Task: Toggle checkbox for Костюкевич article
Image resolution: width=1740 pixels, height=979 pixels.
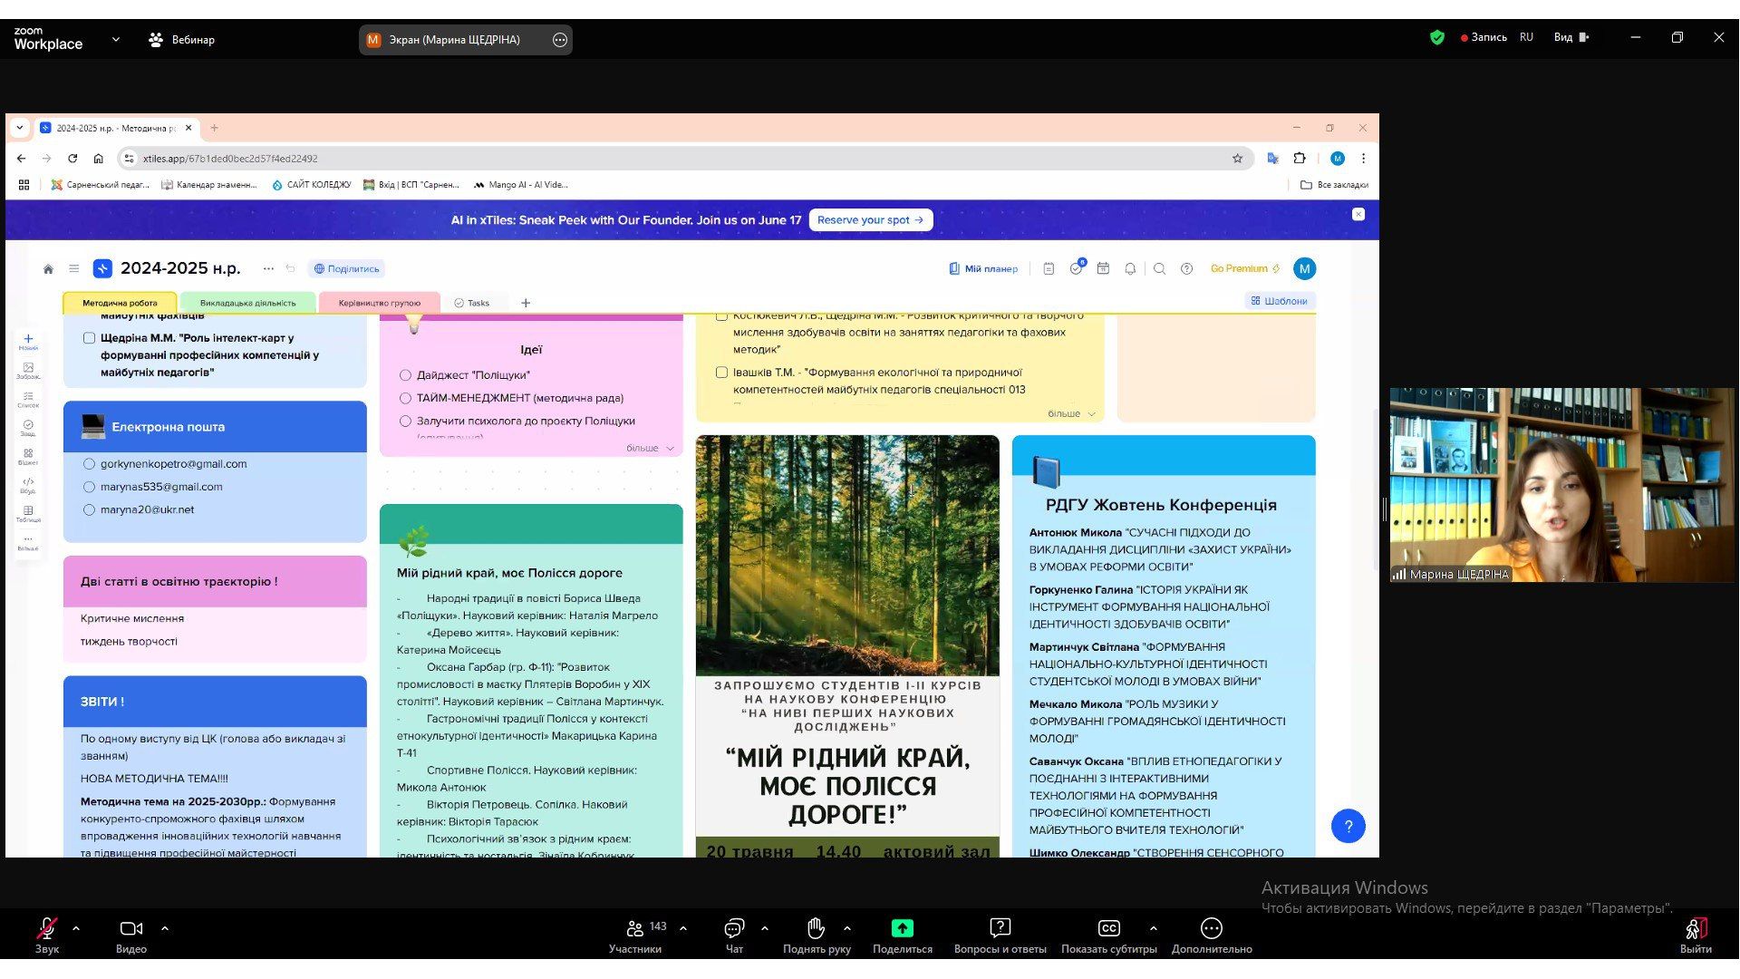Action: [x=721, y=315]
